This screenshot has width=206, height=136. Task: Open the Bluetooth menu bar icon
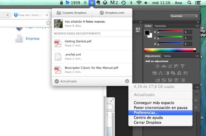coord(131,3)
